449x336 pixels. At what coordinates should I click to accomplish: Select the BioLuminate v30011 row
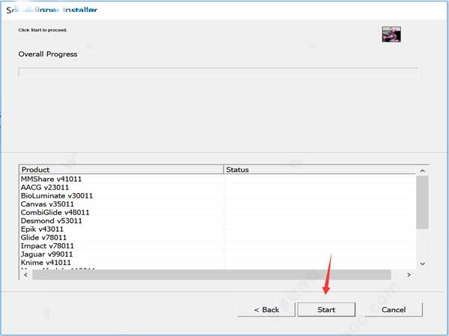pos(218,195)
